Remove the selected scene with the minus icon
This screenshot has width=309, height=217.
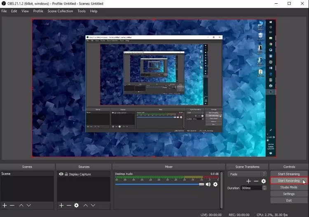[x=12, y=205]
